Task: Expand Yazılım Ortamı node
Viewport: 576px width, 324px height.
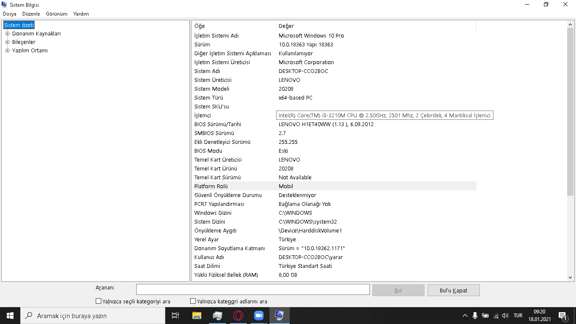Action: pos(8,51)
